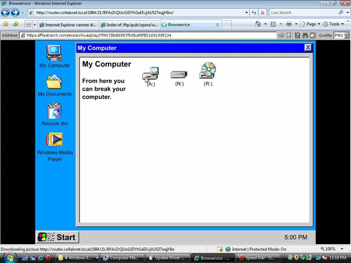This screenshot has width=351, height=263.
Task: Open the recent pages dropdown arrow
Action: tap(23, 13)
